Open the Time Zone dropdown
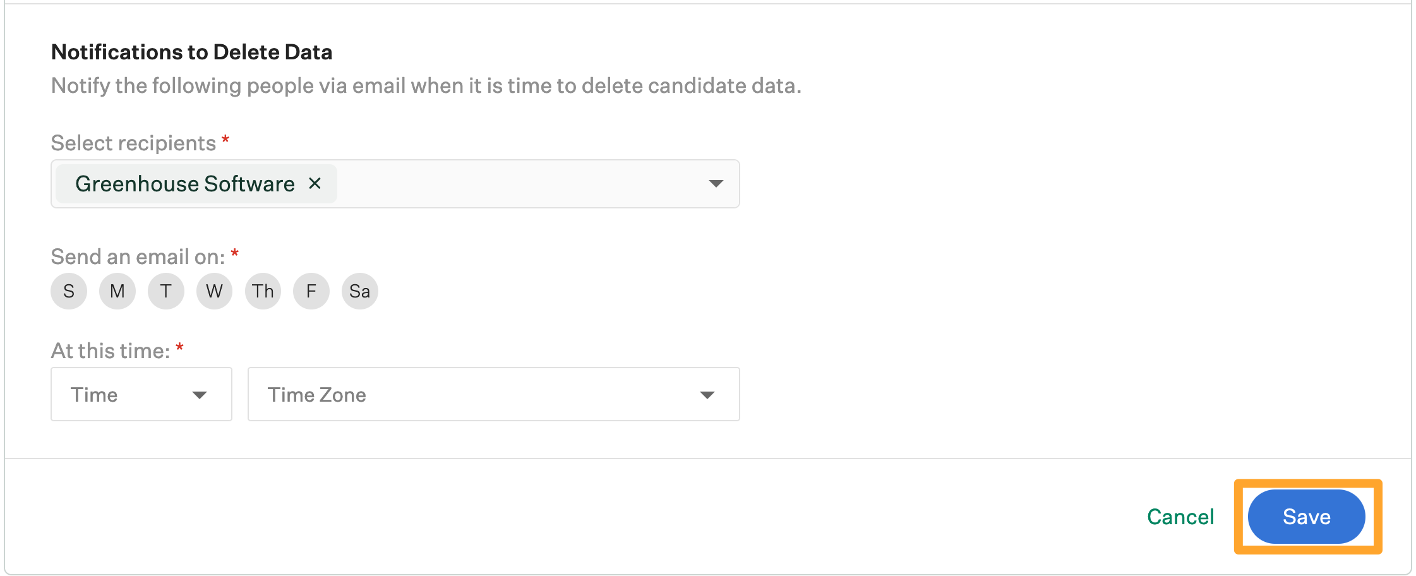The image size is (1416, 576). (493, 395)
